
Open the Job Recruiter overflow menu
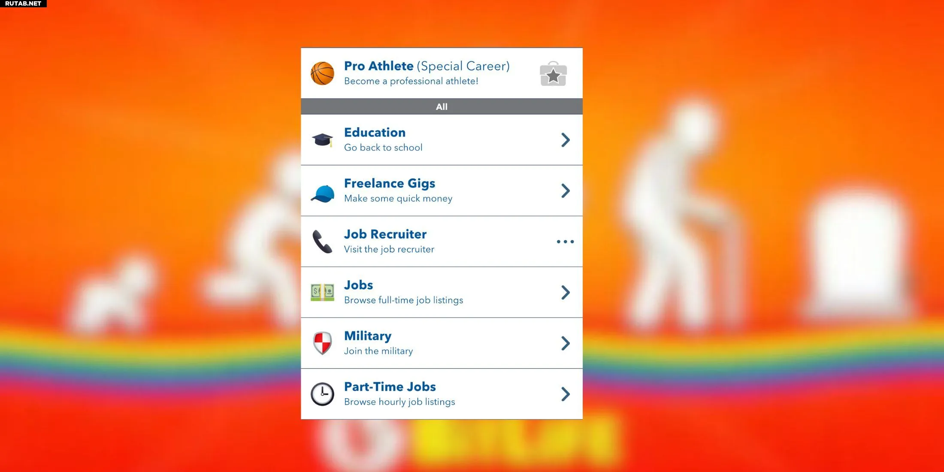[x=565, y=242]
